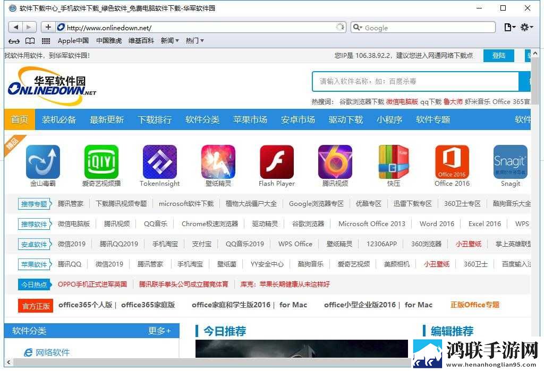Click the horizontal scrollbar left arrow

pyautogui.click(x=8, y=363)
